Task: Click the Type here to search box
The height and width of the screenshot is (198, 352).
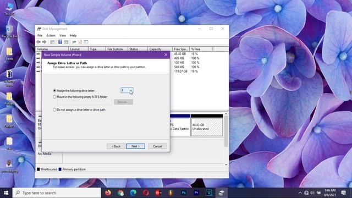Action: click(57, 193)
